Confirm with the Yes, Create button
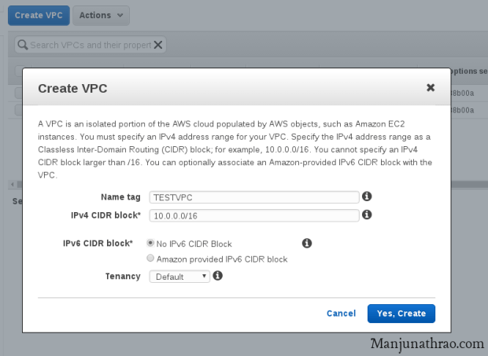The width and height of the screenshot is (488, 356). (x=401, y=314)
